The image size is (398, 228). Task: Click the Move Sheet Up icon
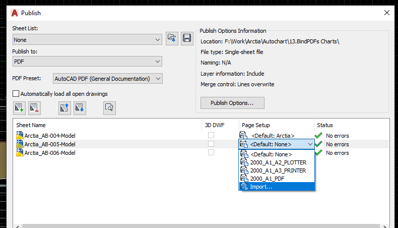click(64, 107)
